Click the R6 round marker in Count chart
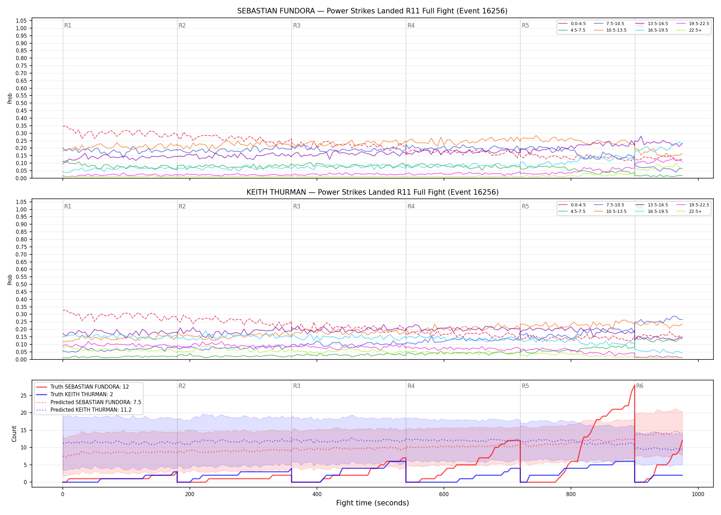The width and height of the screenshot is (721, 515). pos(640,386)
